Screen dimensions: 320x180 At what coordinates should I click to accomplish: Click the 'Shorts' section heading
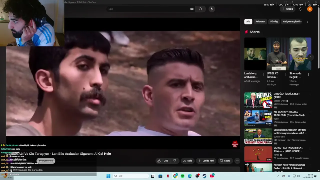tap(254, 32)
